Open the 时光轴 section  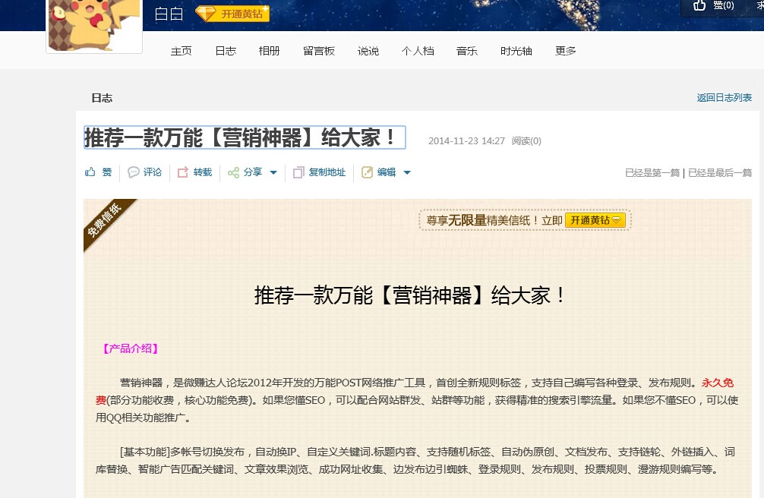[516, 51]
